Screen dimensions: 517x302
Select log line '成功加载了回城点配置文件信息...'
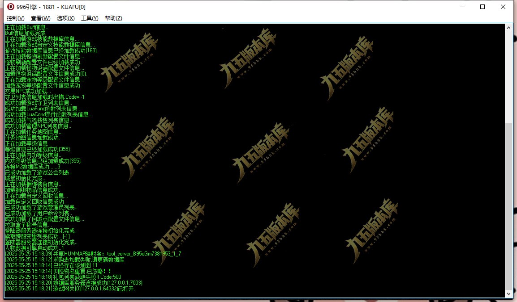pyautogui.click(x=44, y=219)
